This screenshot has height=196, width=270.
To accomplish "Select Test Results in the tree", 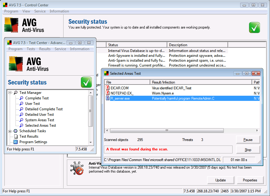I will pyautogui.click(x=29, y=136).
